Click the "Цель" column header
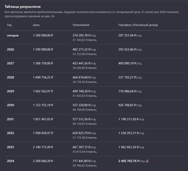 click(36, 25)
